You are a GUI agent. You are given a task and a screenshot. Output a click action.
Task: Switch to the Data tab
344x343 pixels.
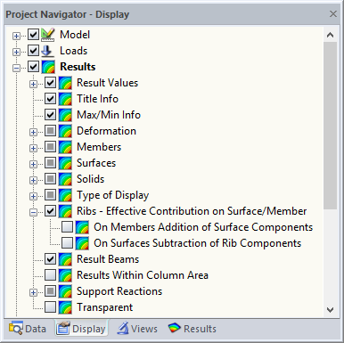[28, 329]
